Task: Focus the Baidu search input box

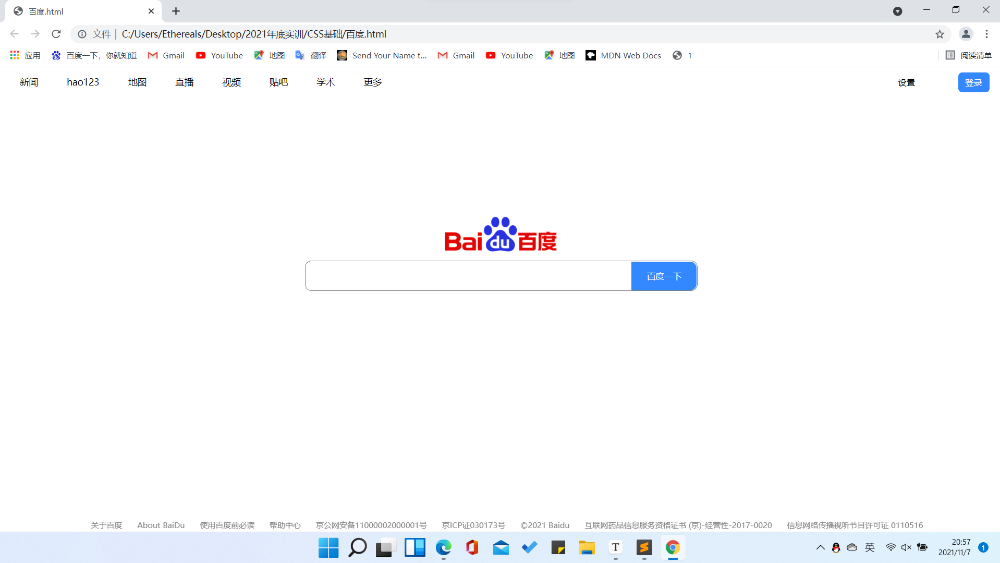Action: (x=468, y=276)
